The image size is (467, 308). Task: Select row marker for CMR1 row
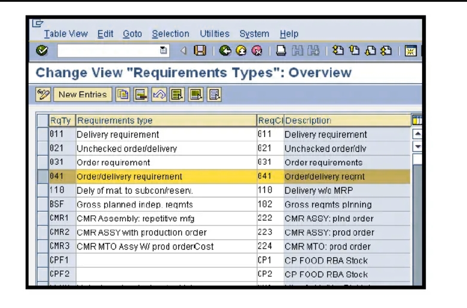pyautogui.click(x=43, y=218)
